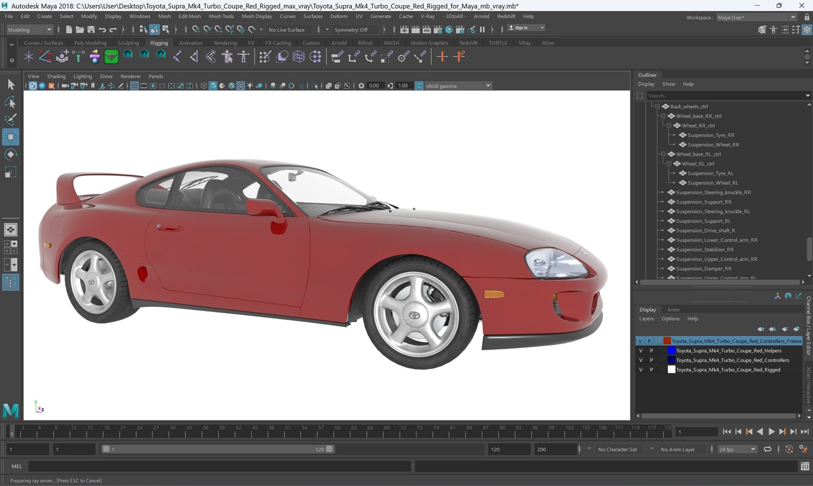813x486 pixels.
Task: Play the animation forward
Action: (x=771, y=432)
